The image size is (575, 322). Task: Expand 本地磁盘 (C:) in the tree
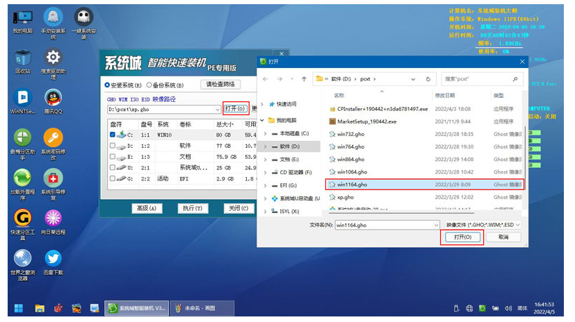(265, 133)
